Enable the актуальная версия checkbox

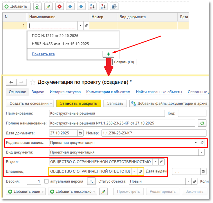click(x=46, y=182)
